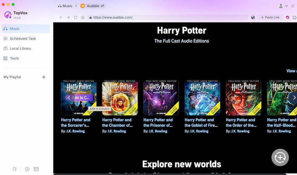Click the View all link
Screen dimensions: 297x175
click(x=292, y=71)
